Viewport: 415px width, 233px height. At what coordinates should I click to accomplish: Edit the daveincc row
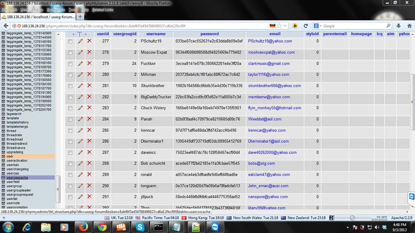click(x=80, y=153)
